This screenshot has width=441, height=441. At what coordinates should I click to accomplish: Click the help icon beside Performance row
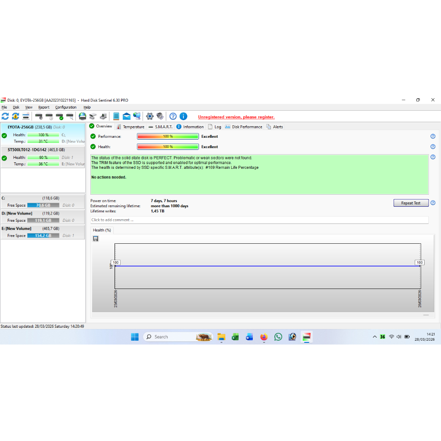coord(433,137)
